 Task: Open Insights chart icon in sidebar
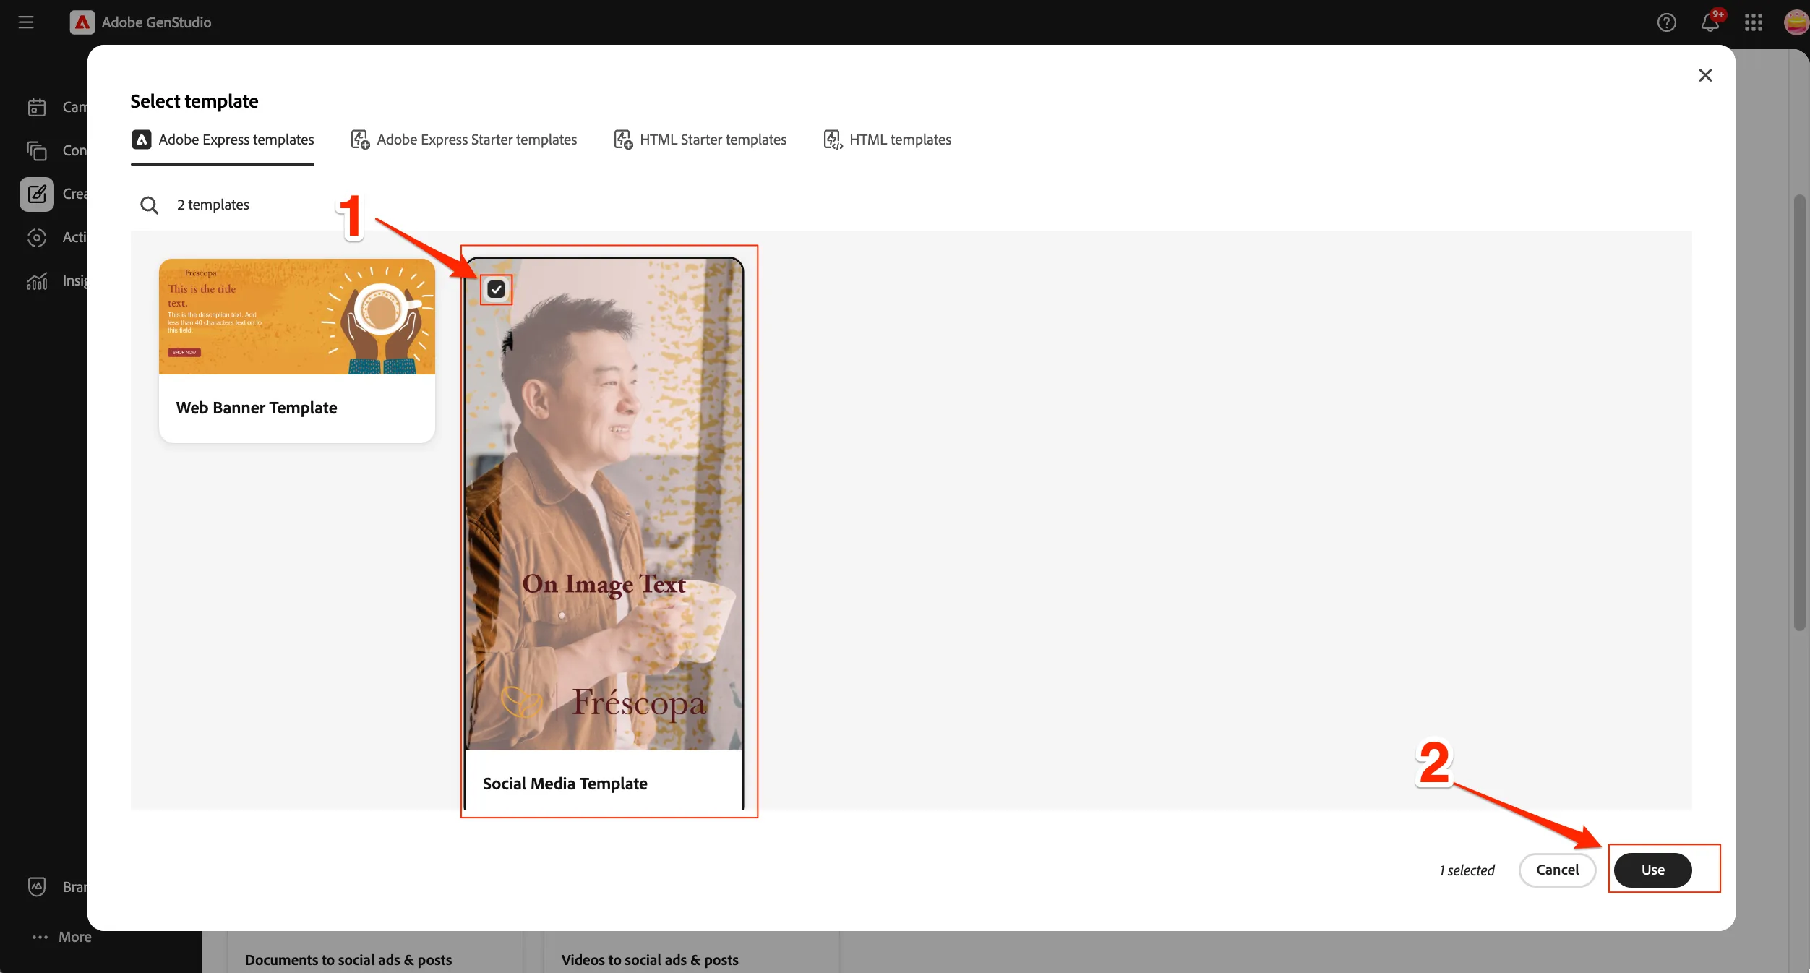37,280
